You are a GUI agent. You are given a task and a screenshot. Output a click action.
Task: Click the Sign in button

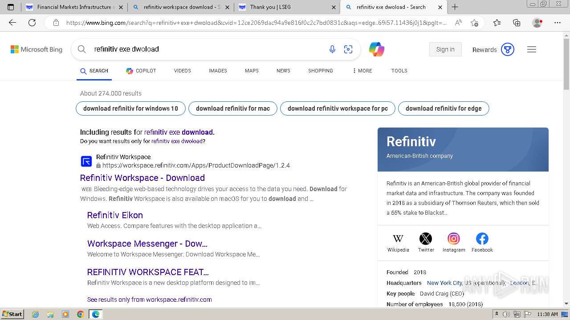pyautogui.click(x=445, y=49)
